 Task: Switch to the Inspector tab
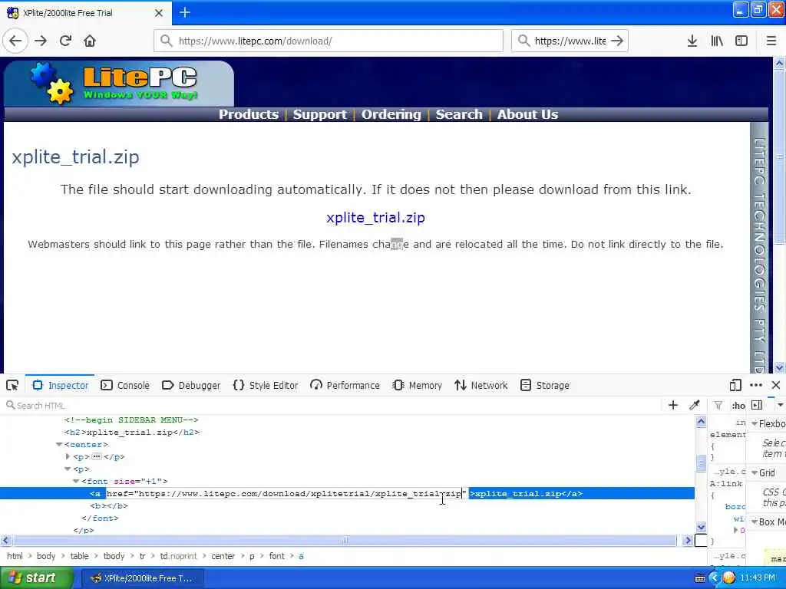[60, 385]
